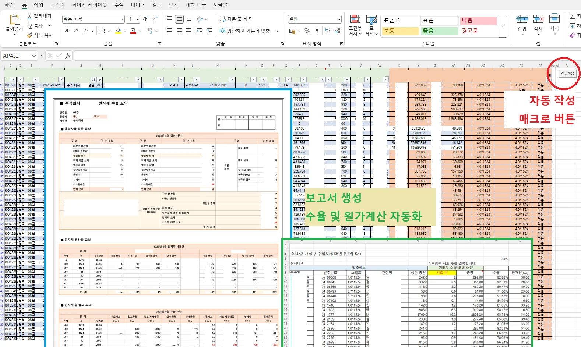Viewport: 581px width, 347px height.
Task: Click the 신규적용 macro button
Action: click(x=567, y=74)
